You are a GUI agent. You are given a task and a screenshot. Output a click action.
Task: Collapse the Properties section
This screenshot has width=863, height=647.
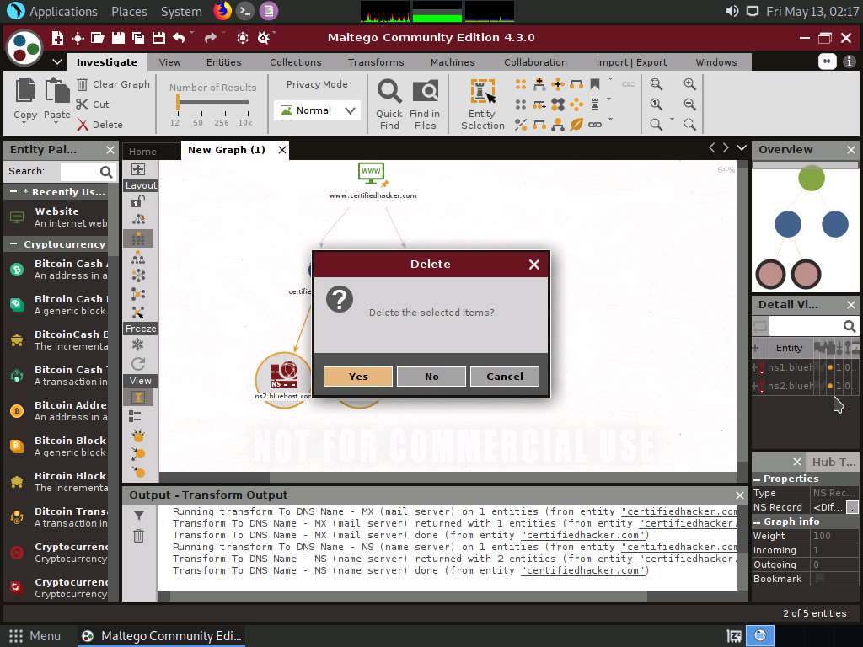click(x=757, y=479)
